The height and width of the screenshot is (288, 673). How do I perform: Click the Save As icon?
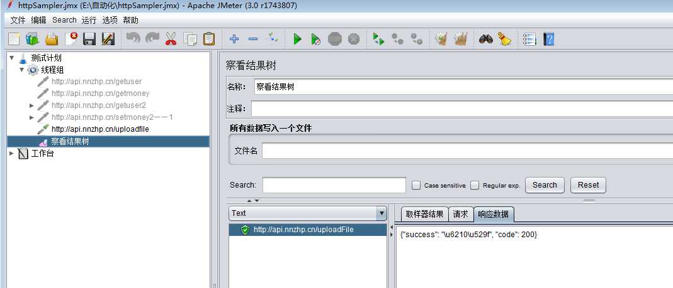click(x=108, y=40)
